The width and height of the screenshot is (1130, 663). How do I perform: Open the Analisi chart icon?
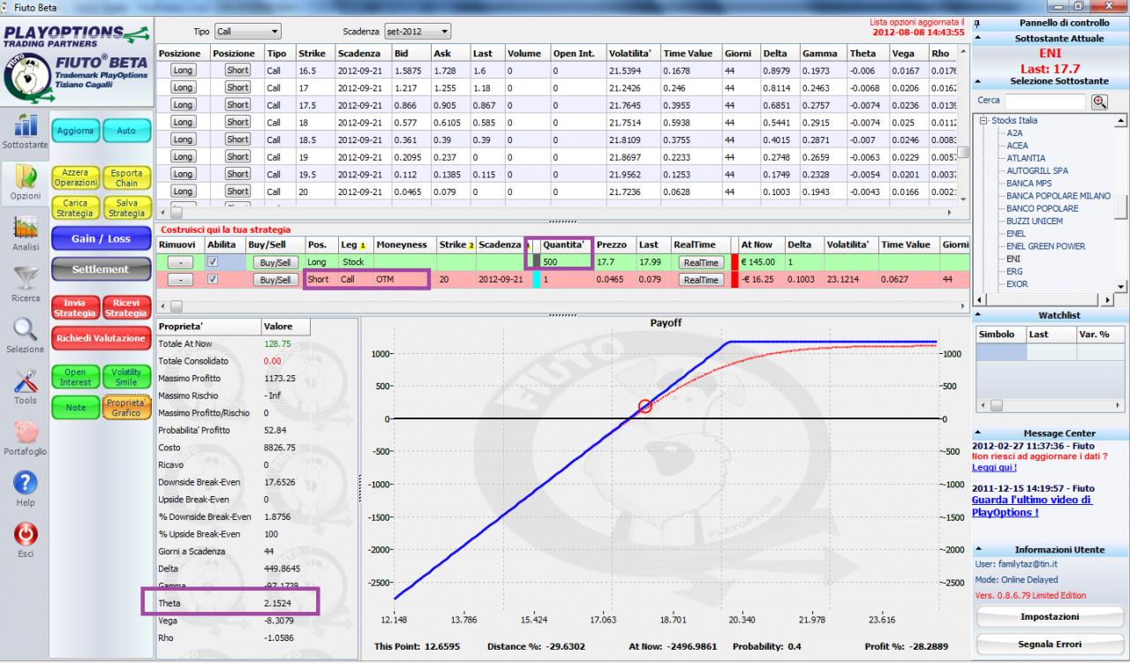[25, 228]
